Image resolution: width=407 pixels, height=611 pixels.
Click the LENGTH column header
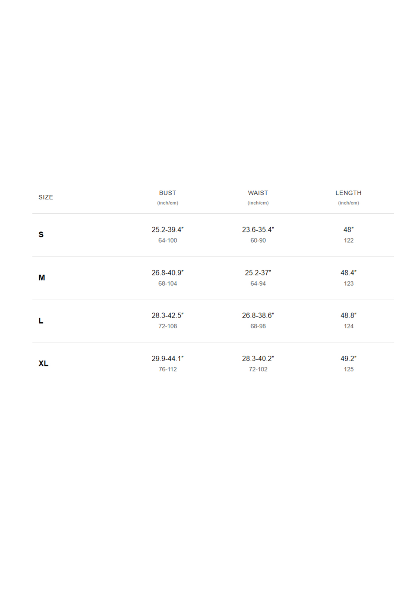pos(349,193)
